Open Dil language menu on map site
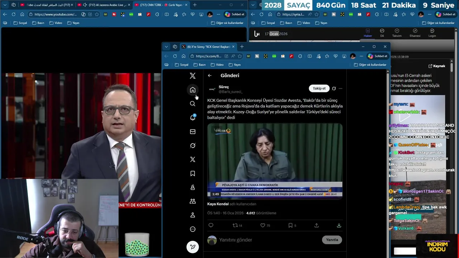459x258 pixels. 382,33
